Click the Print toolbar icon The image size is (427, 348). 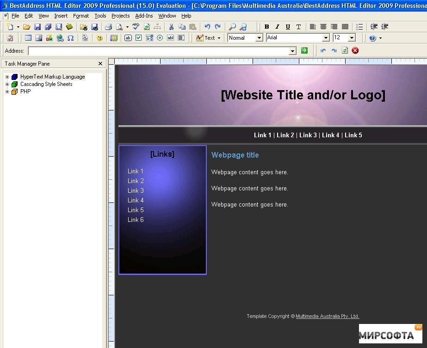(x=108, y=27)
